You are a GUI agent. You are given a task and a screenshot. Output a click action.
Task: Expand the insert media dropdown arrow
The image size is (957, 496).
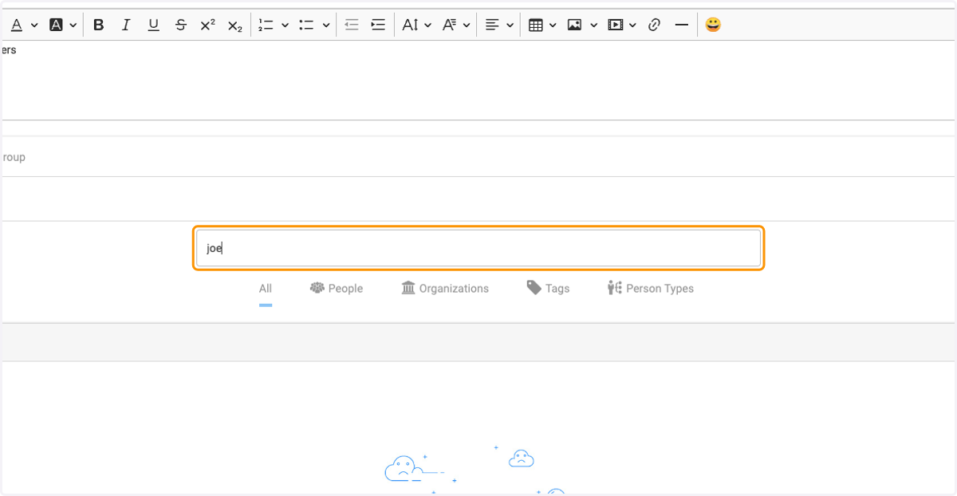point(632,26)
